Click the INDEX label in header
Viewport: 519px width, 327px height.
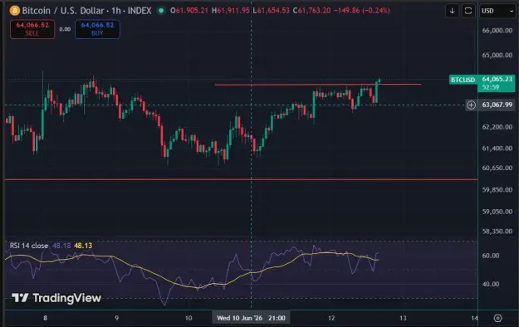pos(140,11)
